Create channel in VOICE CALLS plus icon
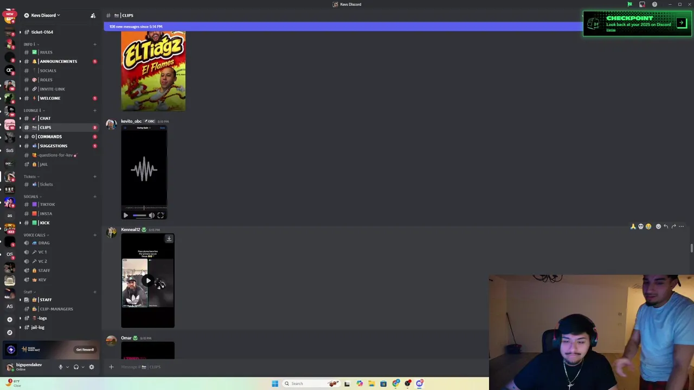The width and height of the screenshot is (694, 390). 95,235
